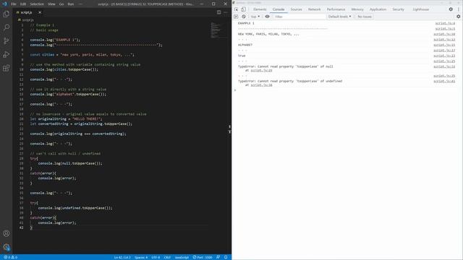Click the No Issues button
463x260 pixels.
(365, 17)
